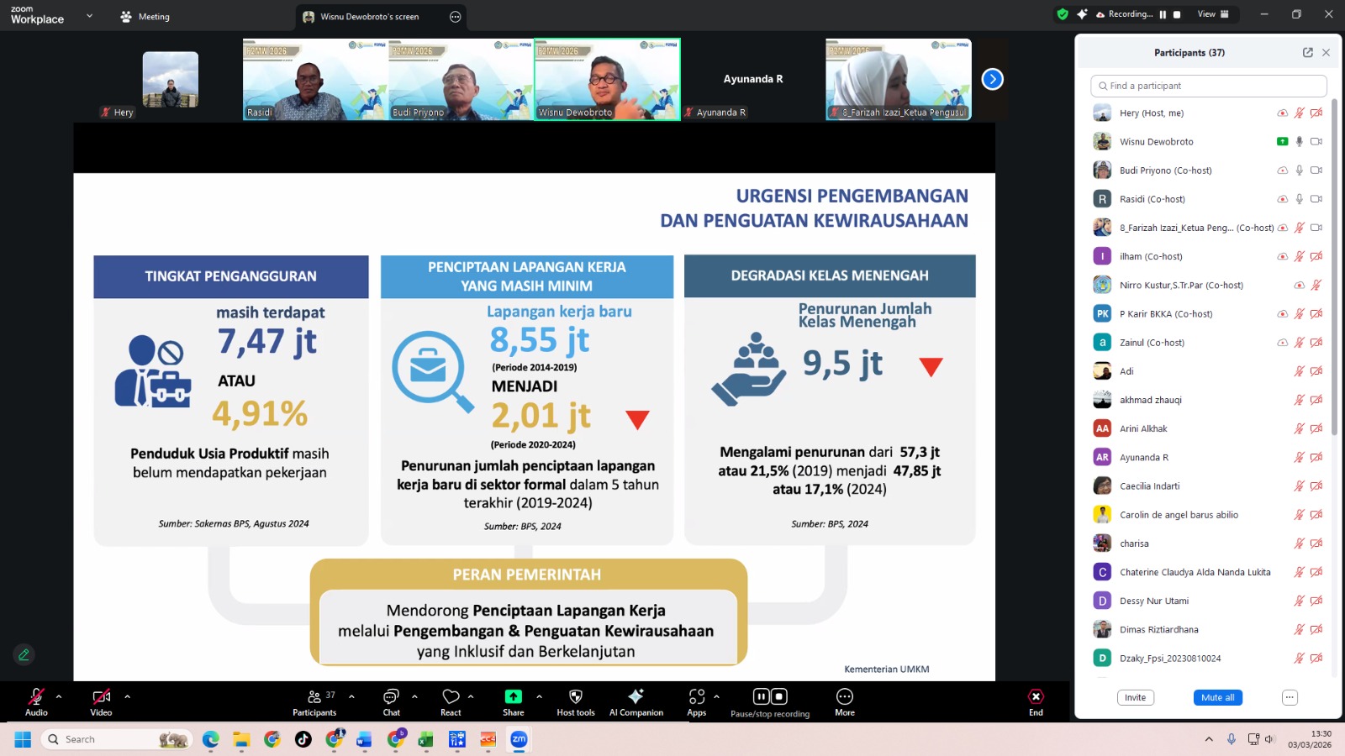
Task: Open the View dropdown menu
Action: (1213, 14)
